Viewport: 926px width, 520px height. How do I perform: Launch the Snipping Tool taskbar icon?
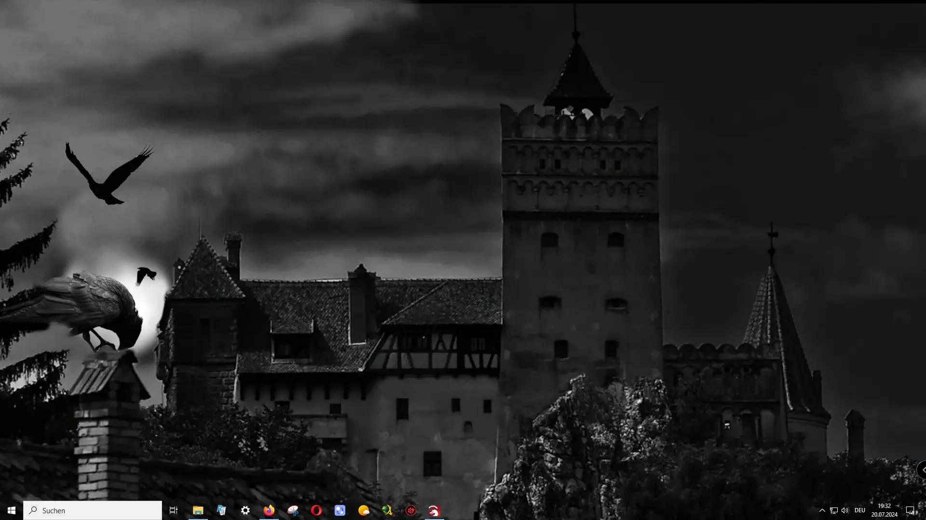(293, 510)
